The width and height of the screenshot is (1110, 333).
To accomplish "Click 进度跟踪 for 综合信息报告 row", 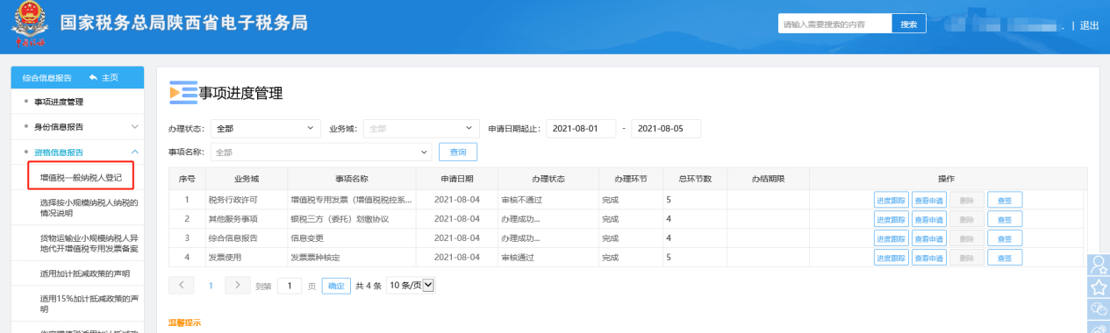I will 892,238.
